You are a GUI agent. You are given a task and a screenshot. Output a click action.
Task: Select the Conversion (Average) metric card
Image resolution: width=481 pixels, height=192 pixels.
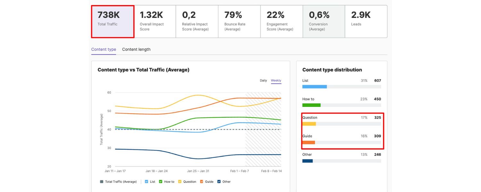324,21
